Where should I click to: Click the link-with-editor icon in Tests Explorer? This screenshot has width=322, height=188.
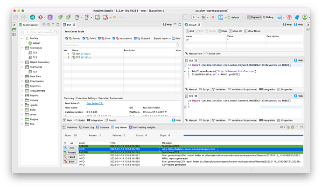click(x=49, y=25)
